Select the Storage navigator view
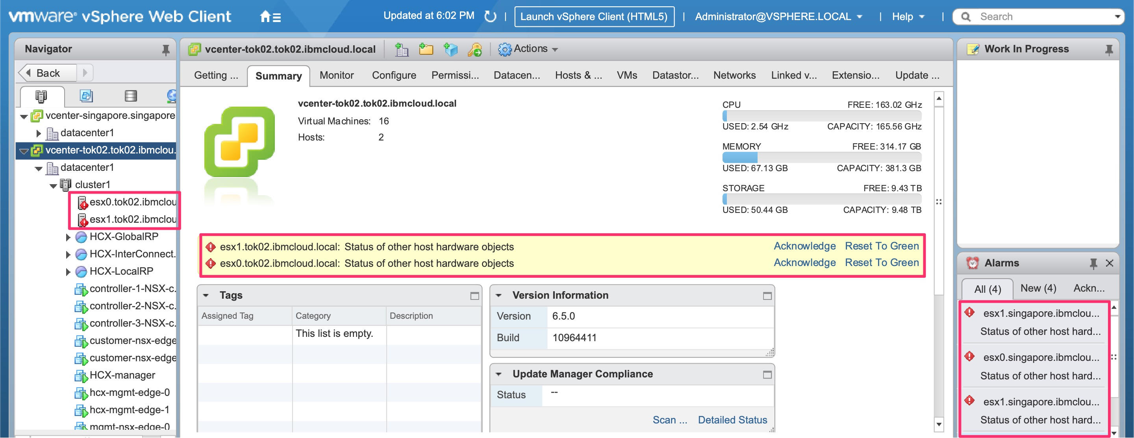This screenshot has width=1134, height=438. pyautogui.click(x=131, y=96)
